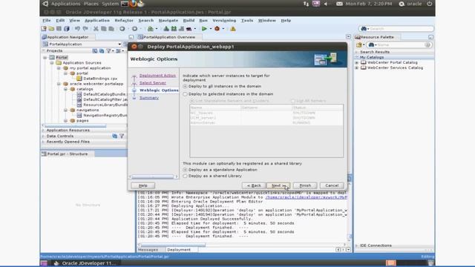Switch to the Messages tab
Screen dimensions: 475x267
[148, 250]
